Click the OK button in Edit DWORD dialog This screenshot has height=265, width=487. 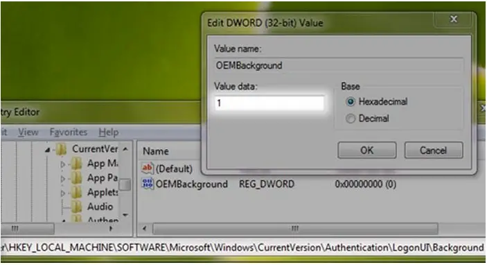pyautogui.click(x=366, y=151)
